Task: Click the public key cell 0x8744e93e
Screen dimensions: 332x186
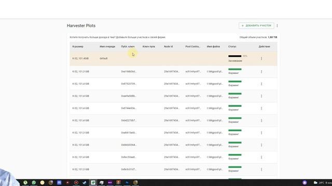Action: click(129, 109)
